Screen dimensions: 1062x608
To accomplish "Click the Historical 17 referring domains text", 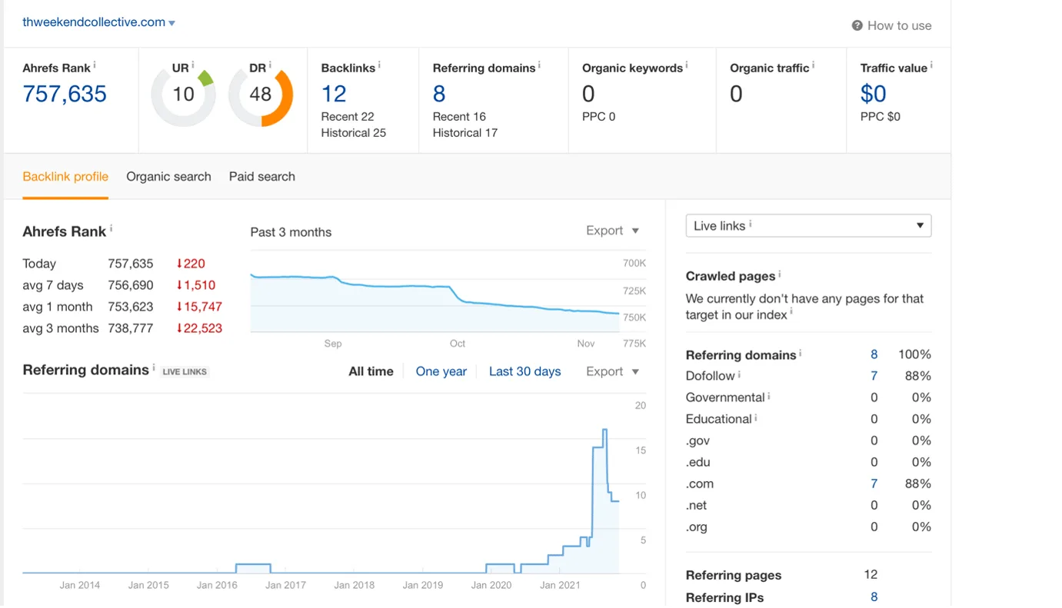I will point(465,133).
